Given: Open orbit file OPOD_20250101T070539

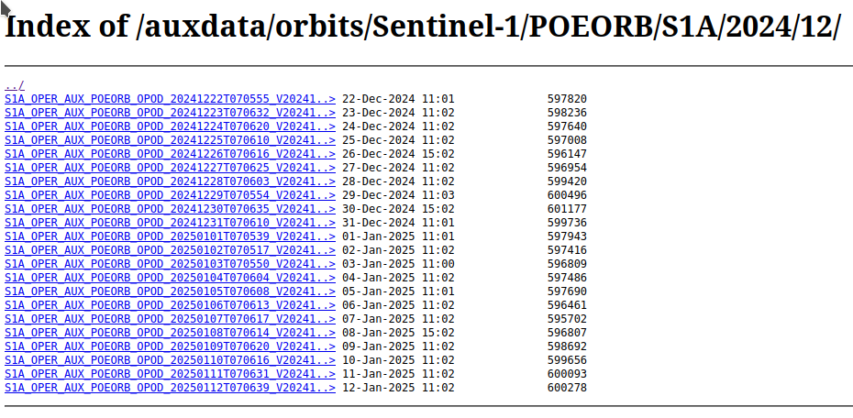Looking at the screenshot, I should [x=170, y=236].
